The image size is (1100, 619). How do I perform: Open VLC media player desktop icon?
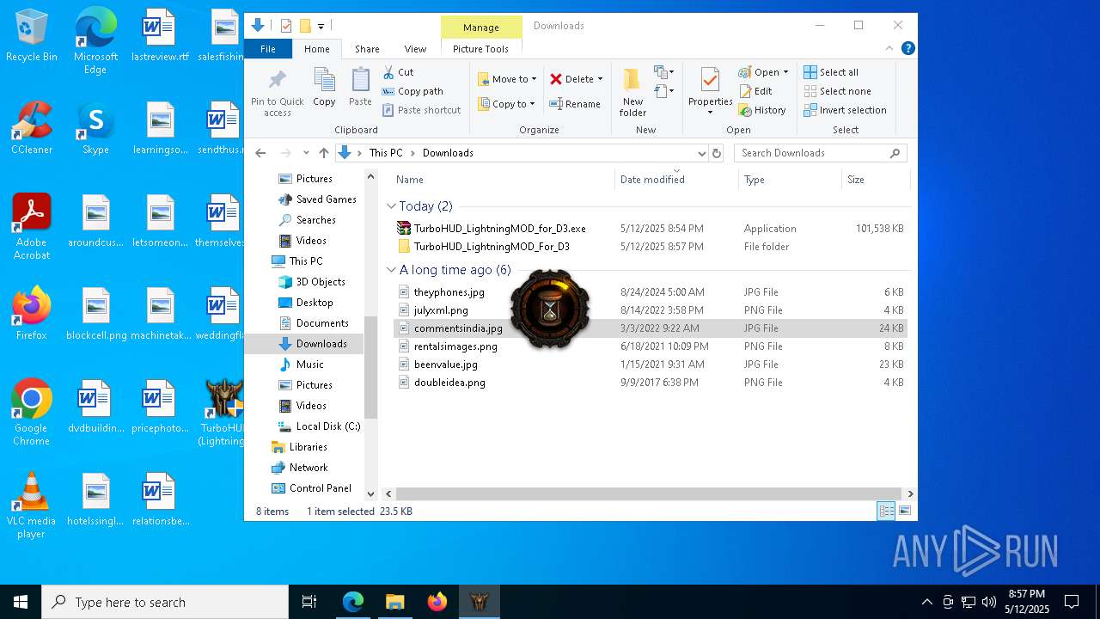32,506
